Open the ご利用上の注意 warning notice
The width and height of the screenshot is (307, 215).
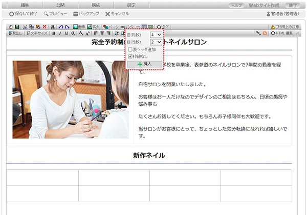285,27
